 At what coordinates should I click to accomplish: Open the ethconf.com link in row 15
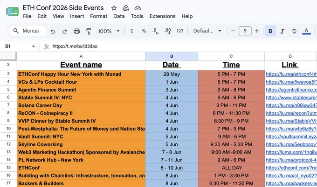tap(291, 168)
